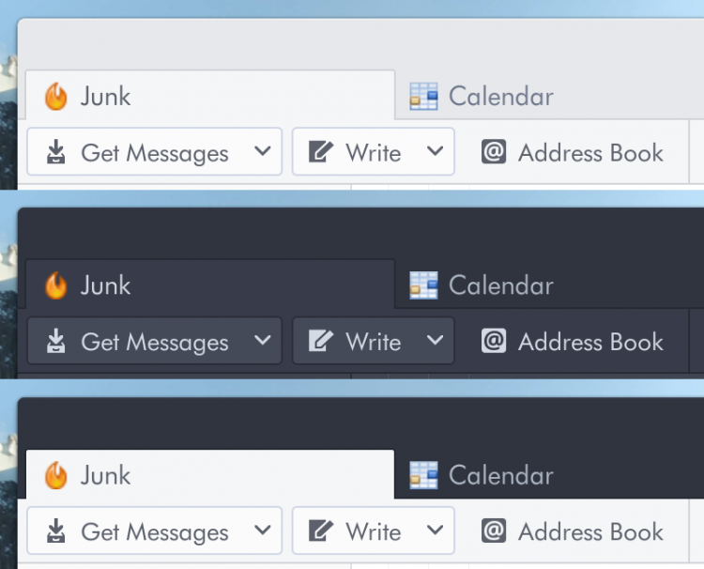This screenshot has width=704, height=569.
Task: Click the Address Book @ icon in bottom window
Action: click(x=494, y=531)
